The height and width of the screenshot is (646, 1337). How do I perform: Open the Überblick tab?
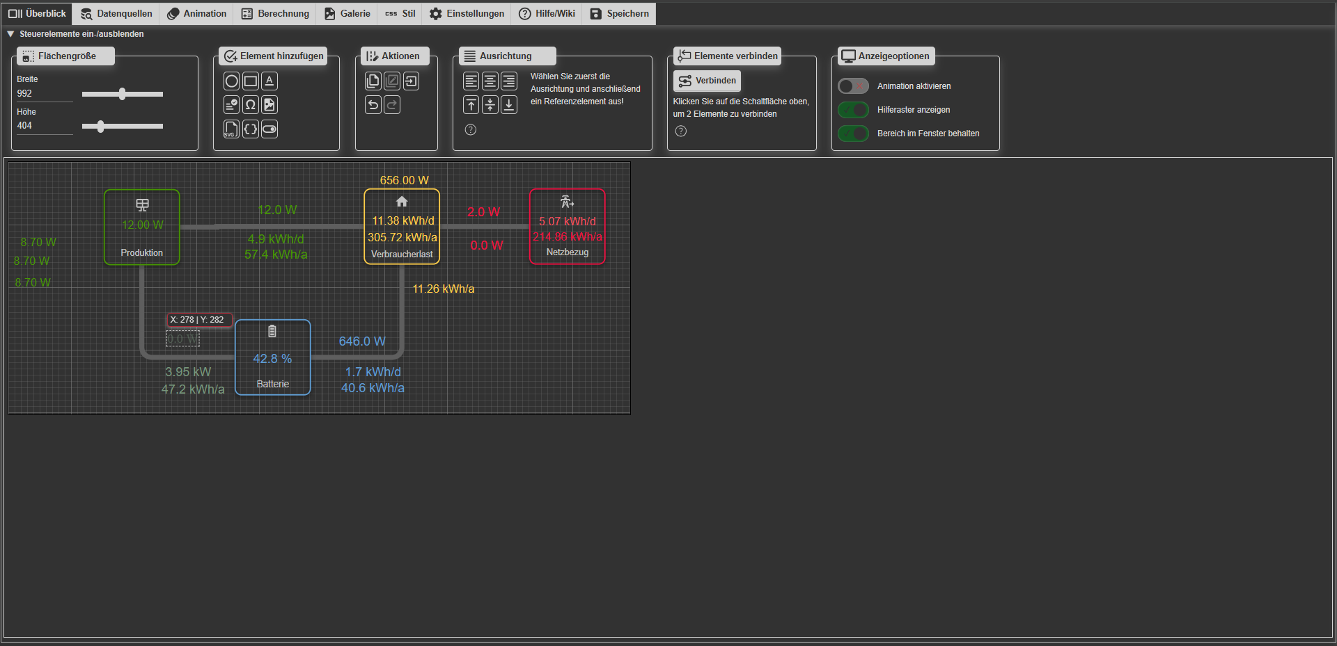pyautogui.click(x=37, y=14)
